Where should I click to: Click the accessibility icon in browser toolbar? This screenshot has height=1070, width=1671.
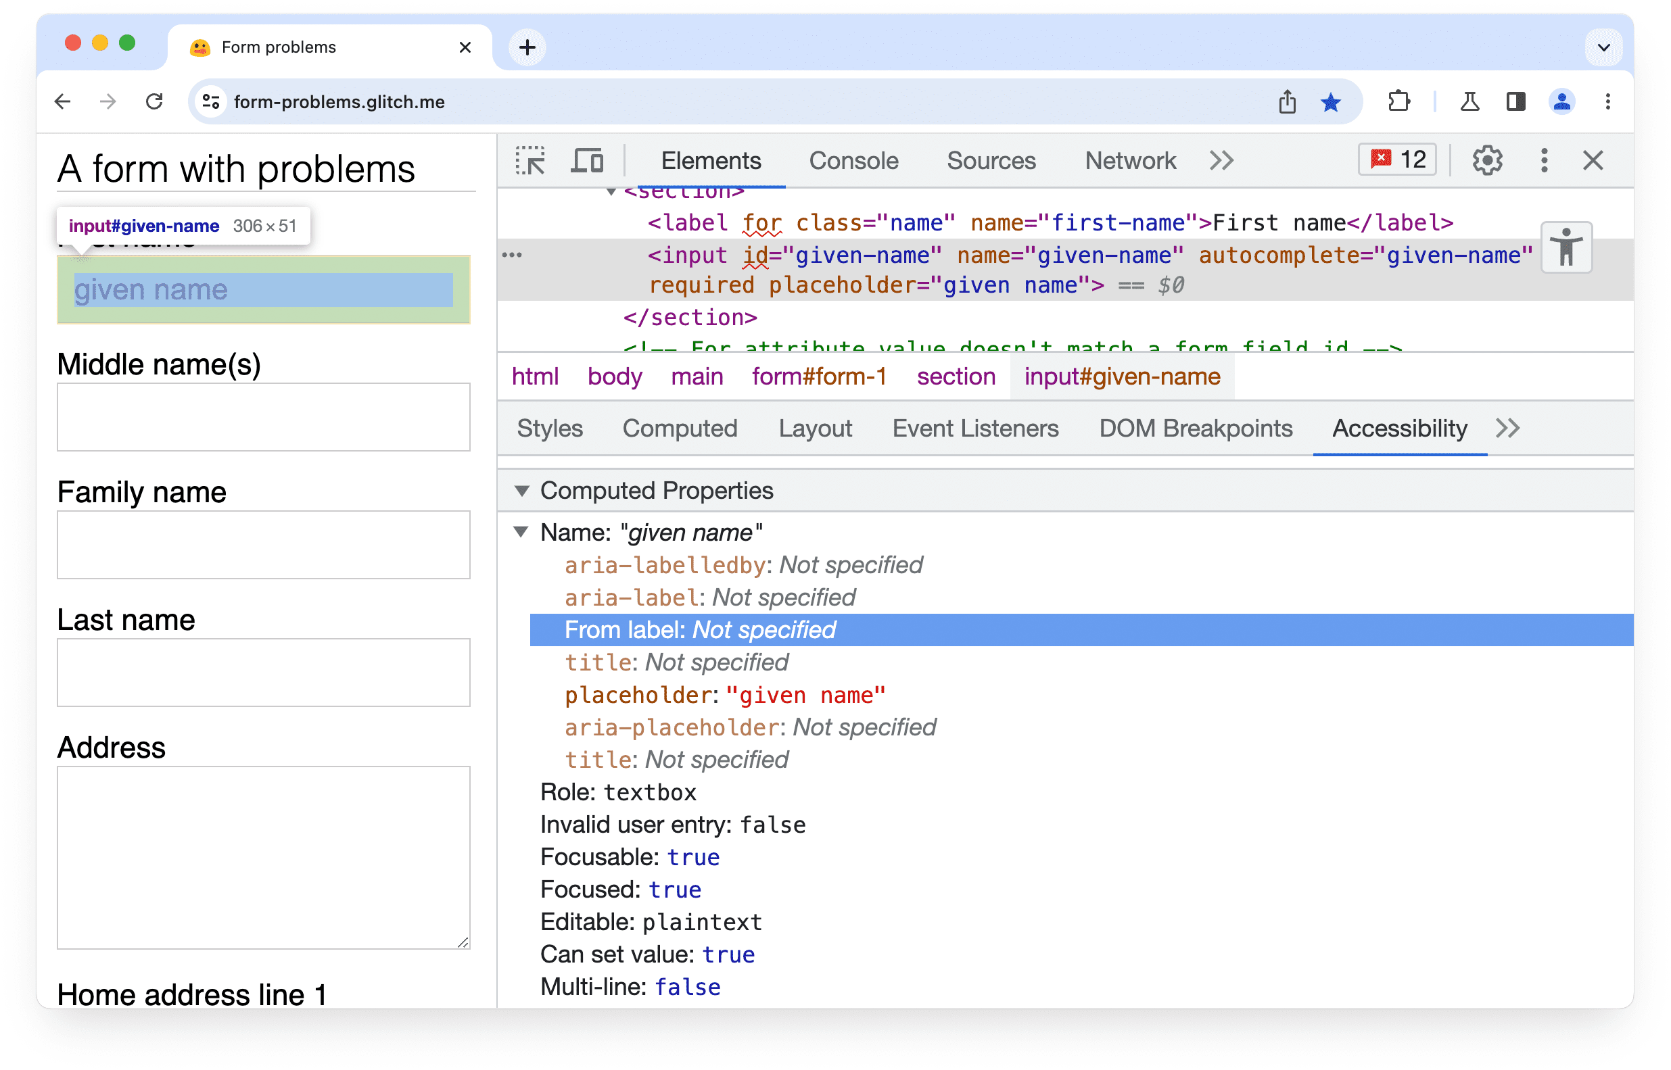pos(1569,248)
